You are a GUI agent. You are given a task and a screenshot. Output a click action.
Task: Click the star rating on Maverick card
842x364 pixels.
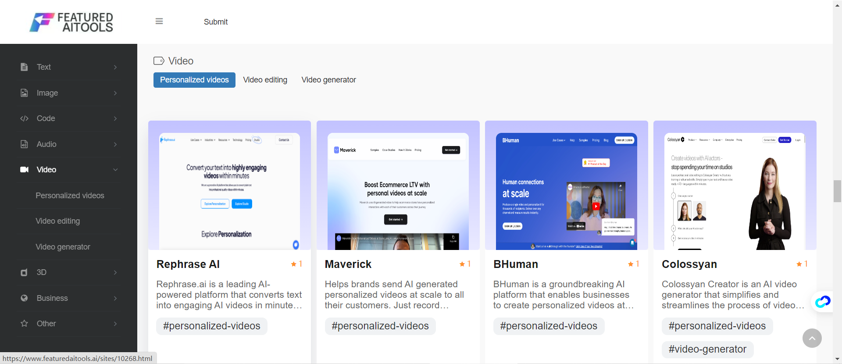click(465, 264)
